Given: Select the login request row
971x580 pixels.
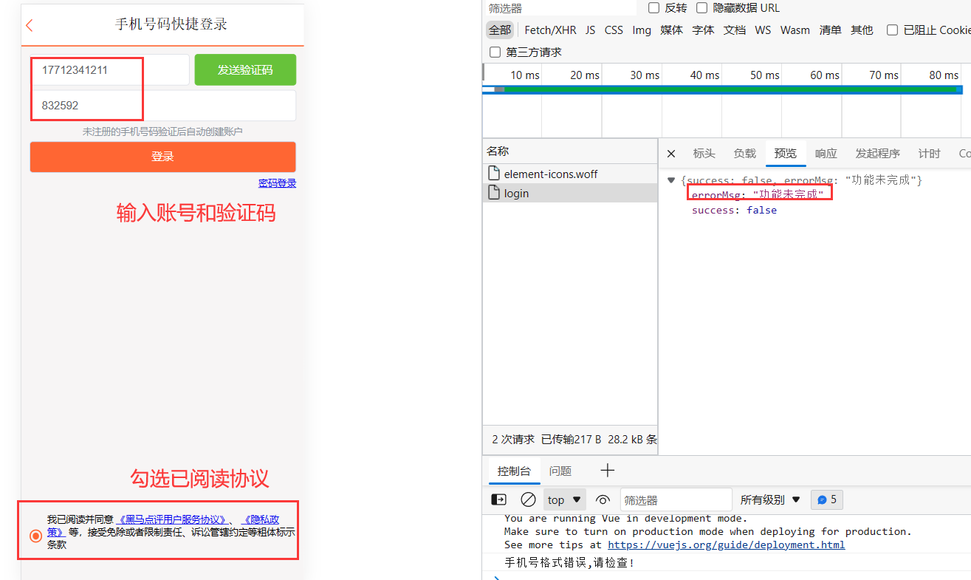Looking at the screenshot, I should click(x=570, y=193).
